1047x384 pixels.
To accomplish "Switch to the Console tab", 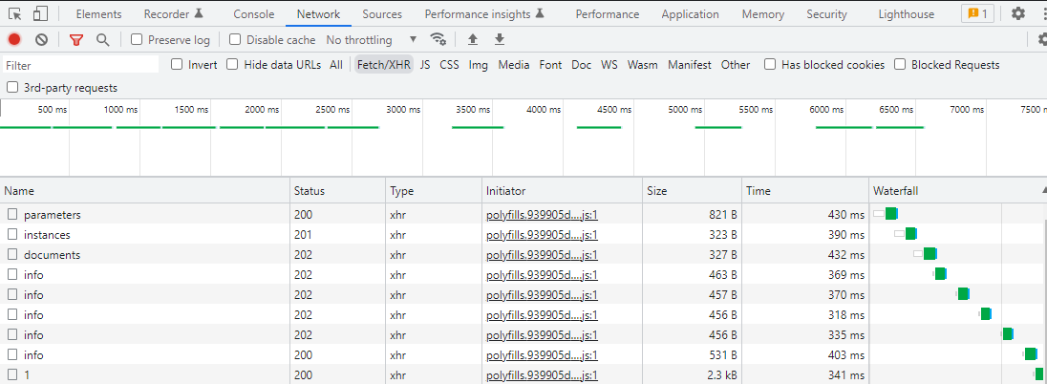I will (x=254, y=14).
